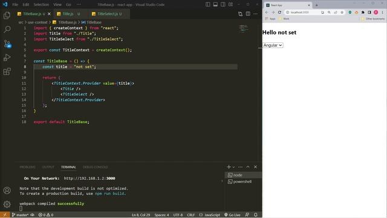This screenshot has width=387, height=218.
Task: Open the View menu
Action: [57, 4]
